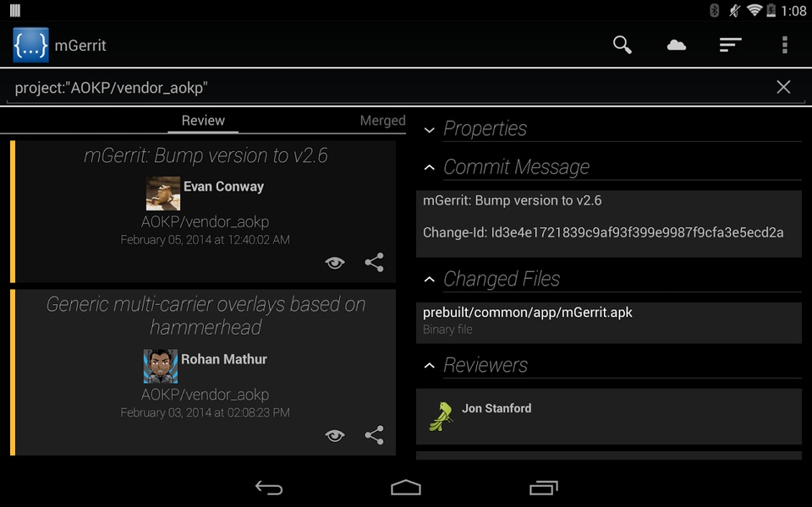Tap the Wi-Fi status bar icon
The height and width of the screenshot is (507, 812).
click(x=754, y=10)
